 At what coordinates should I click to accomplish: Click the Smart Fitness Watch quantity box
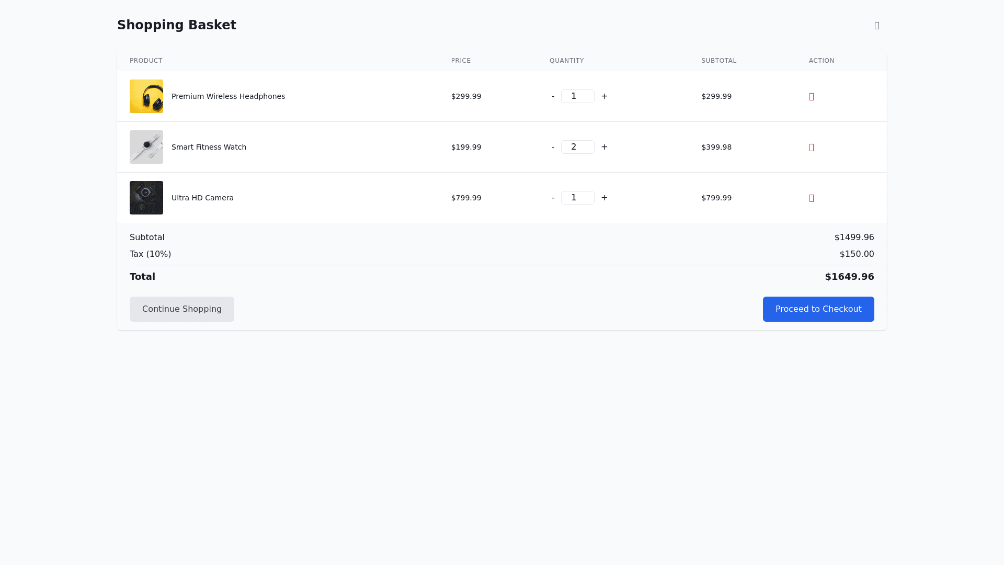pyautogui.click(x=577, y=147)
